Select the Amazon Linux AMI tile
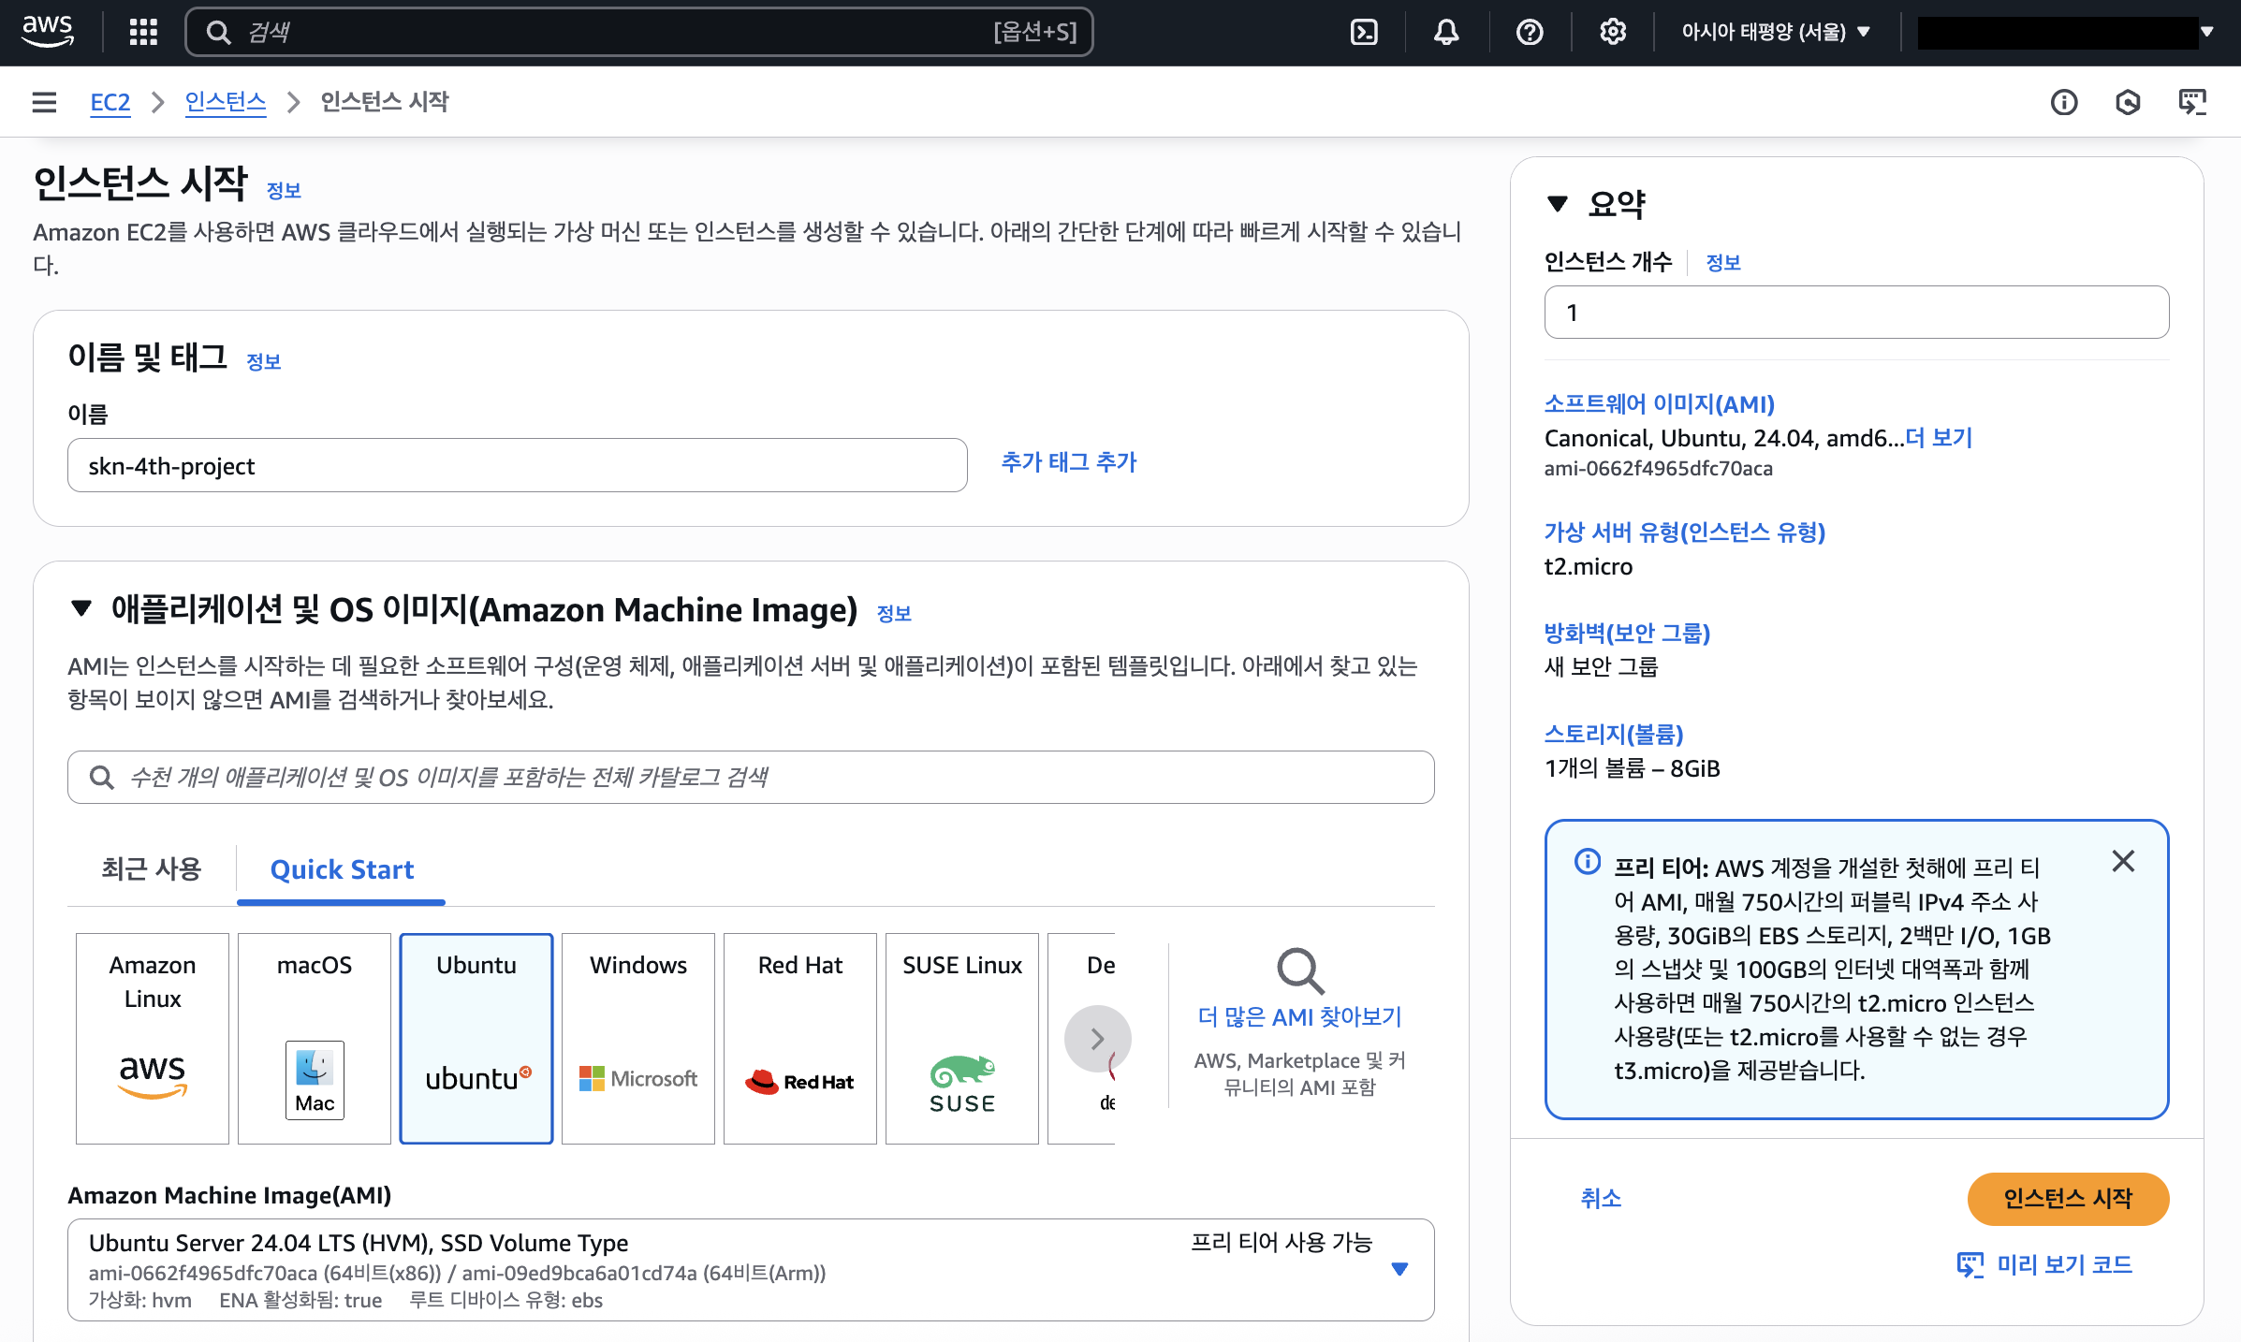 [x=153, y=1038]
